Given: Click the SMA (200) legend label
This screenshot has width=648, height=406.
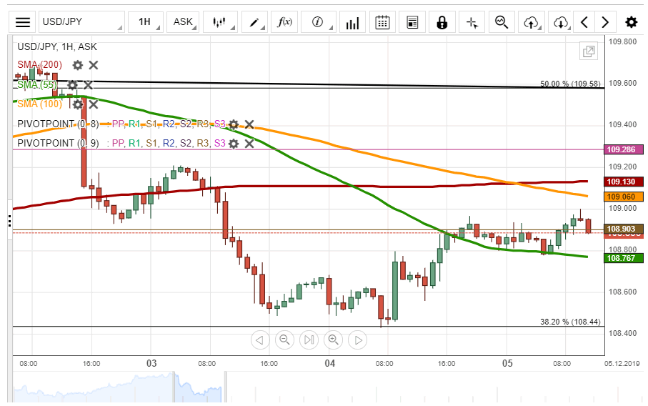Looking at the screenshot, I should pos(40,65).
